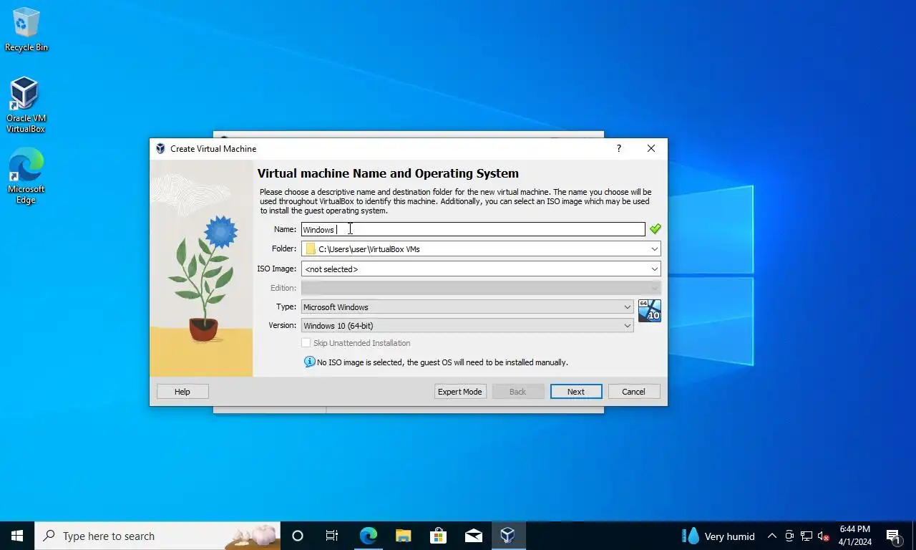Click the Name input field
916x550 pixels.
point(473,229)
